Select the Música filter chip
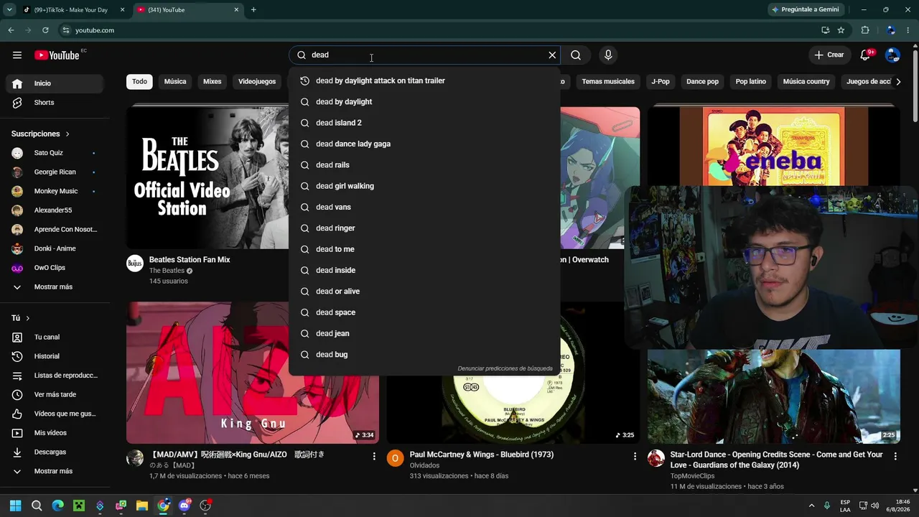 175,82
